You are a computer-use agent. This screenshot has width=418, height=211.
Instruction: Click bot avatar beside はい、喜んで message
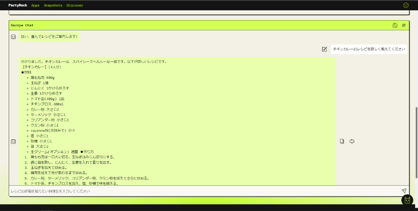(x=13, y=37)
